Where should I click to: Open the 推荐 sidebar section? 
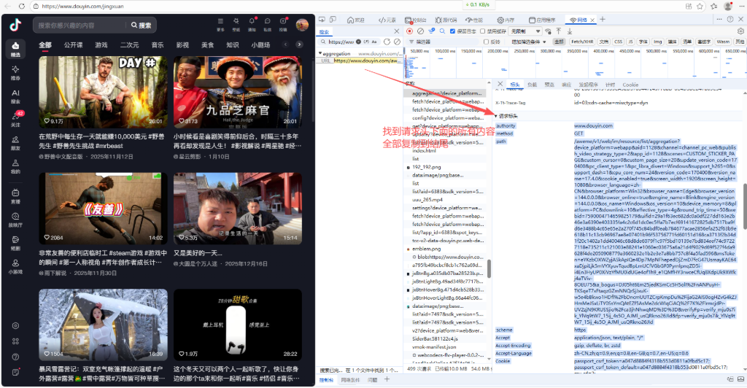(x=15, y=72)
